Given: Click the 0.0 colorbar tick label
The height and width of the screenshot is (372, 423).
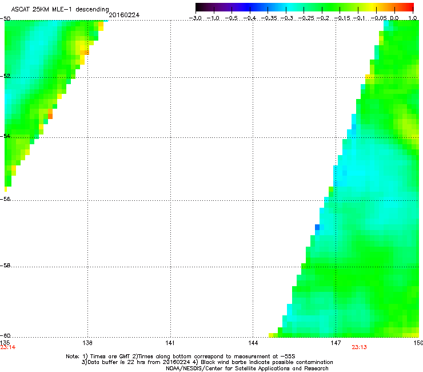Looking at the screenshot, I should pos(394,18).
